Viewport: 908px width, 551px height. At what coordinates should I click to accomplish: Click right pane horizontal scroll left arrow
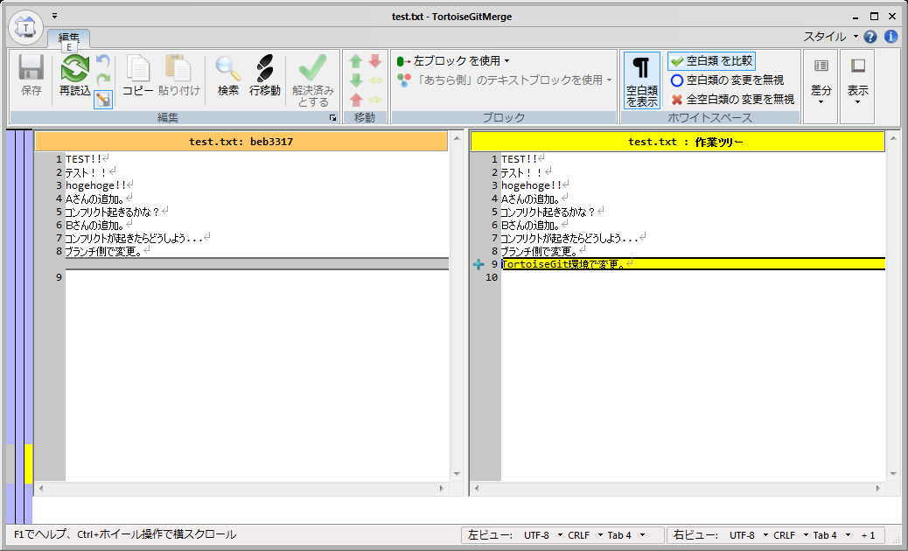click(476, 489)
